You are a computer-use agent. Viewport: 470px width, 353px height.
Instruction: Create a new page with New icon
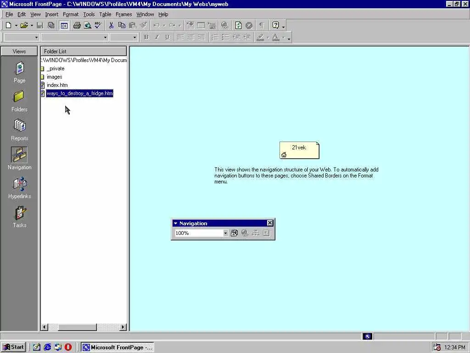(x=8, y=26)
